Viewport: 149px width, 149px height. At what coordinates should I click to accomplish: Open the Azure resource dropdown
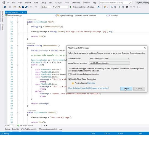tap(110, 58)
